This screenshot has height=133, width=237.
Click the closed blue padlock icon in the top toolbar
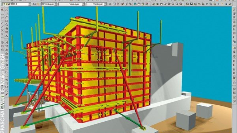(x=226, y=4)
